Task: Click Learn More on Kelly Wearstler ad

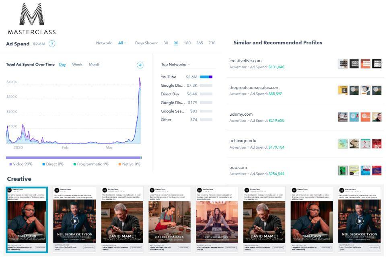Action: tap(231, 248)
